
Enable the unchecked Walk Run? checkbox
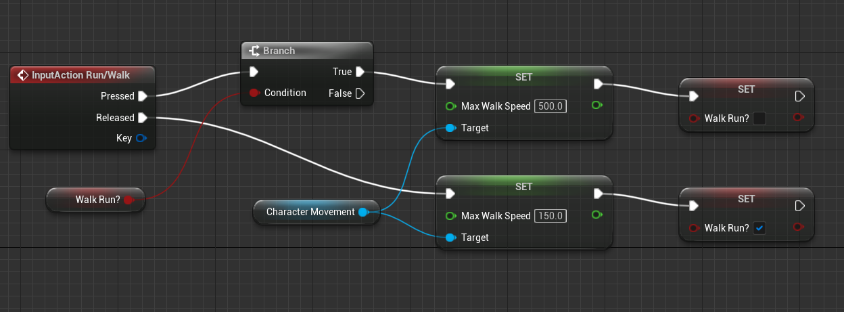(x=759, y=118)
